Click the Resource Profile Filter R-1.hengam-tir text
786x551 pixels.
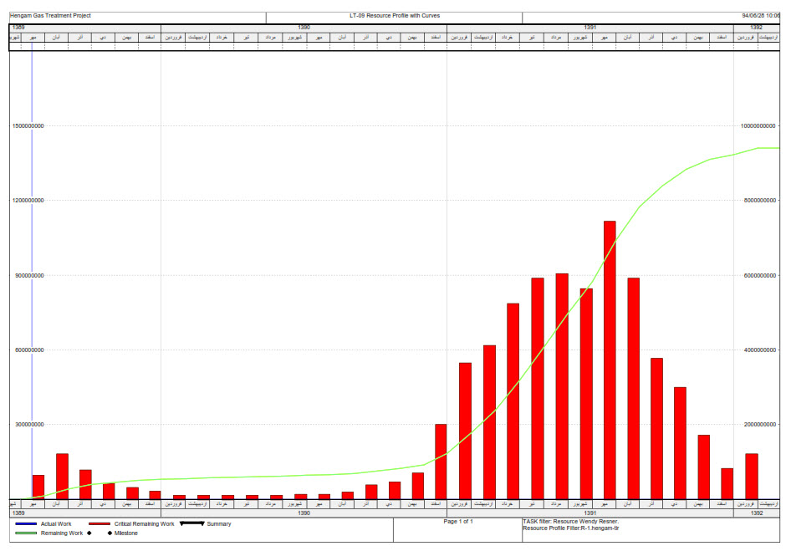(x=570, y=528)
